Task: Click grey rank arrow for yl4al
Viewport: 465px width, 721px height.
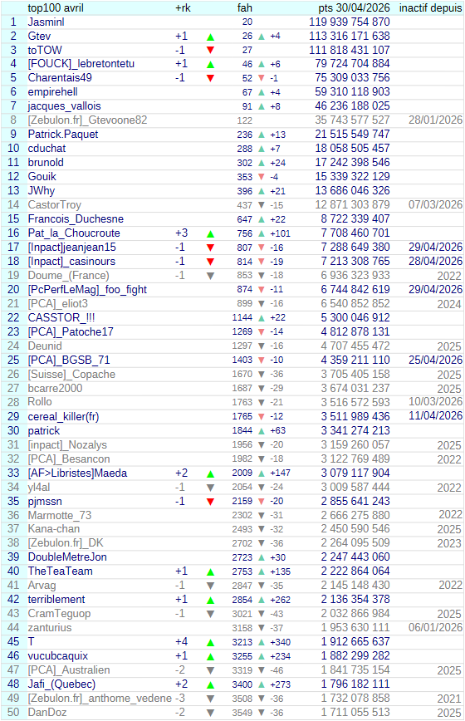Action: [x=210, y=488]
